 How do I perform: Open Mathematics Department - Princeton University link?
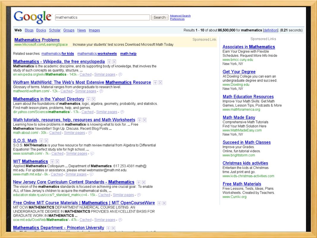click(59, 228)
